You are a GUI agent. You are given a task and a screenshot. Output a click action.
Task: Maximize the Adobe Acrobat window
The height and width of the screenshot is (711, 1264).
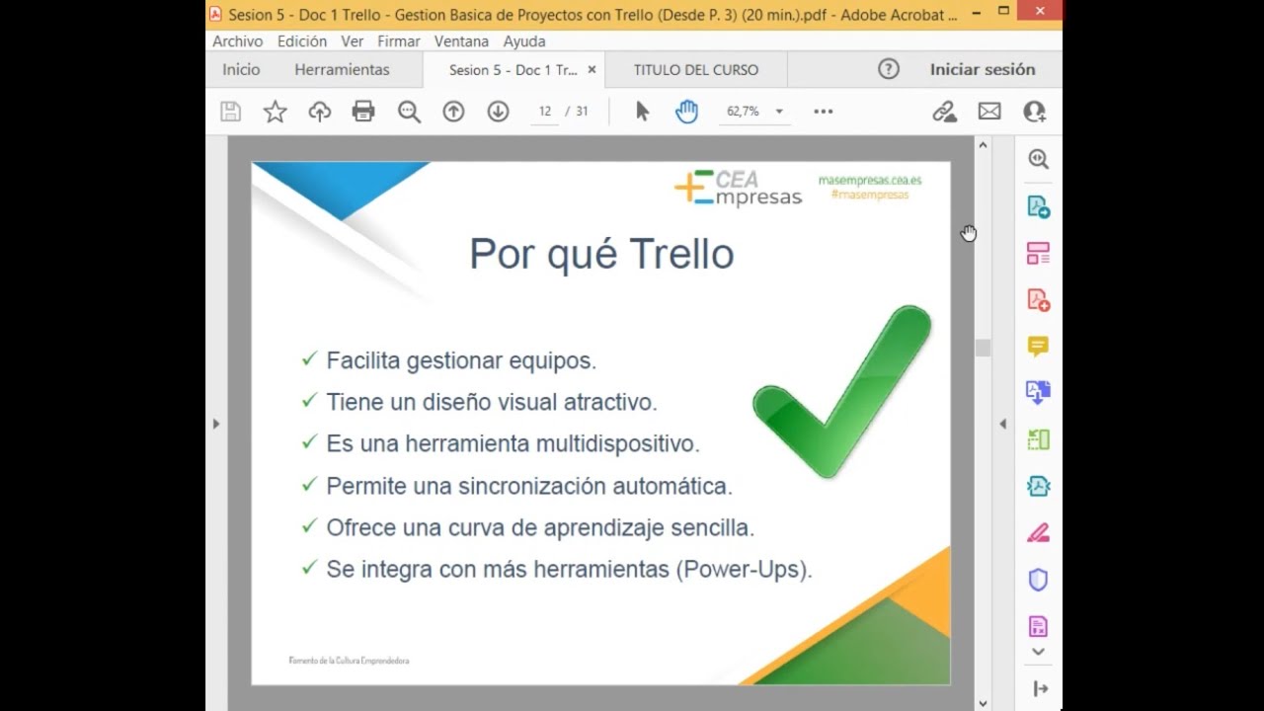coord(1003,12)
